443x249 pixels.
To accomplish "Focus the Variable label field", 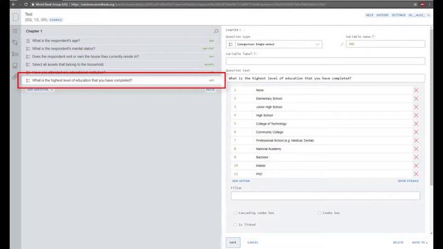I will [325, 61].
